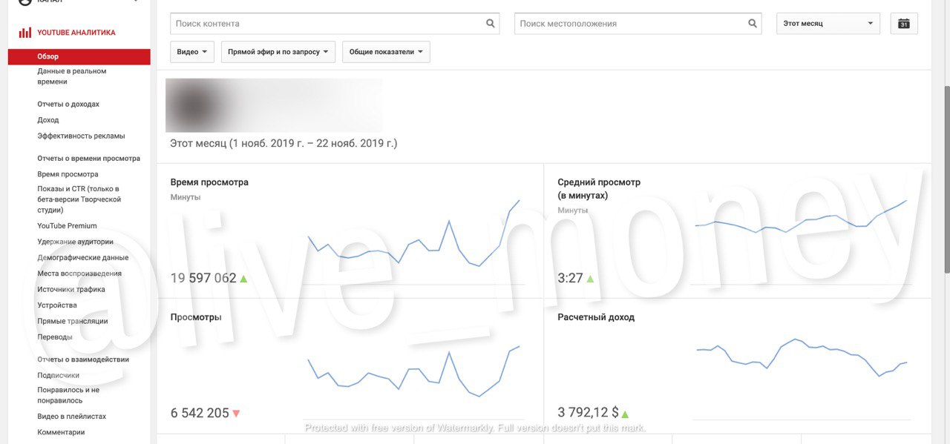Open the Доход report
Viewport: 950px width, 444px height.
coord(48,120)
